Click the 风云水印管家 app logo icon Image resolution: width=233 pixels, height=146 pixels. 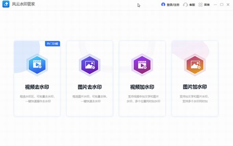coord(6,4)
